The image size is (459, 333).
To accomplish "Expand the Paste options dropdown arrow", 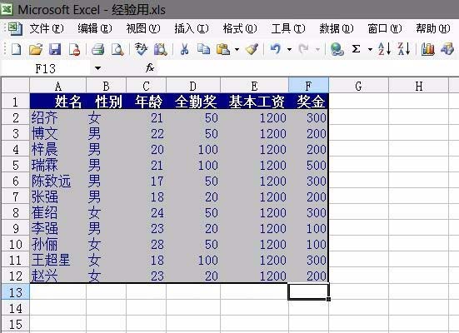I will tap(237, 49).
